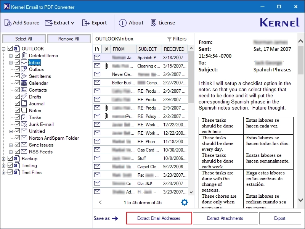Expand the Backup file node
Image resolution: width=305 pixels, height=229 pixels.
3,159
